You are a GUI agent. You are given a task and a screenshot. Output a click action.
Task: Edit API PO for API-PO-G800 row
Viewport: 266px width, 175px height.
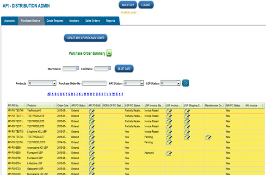click(92, 153)
